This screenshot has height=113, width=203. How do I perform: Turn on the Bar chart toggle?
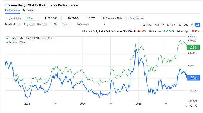(45, 24)
